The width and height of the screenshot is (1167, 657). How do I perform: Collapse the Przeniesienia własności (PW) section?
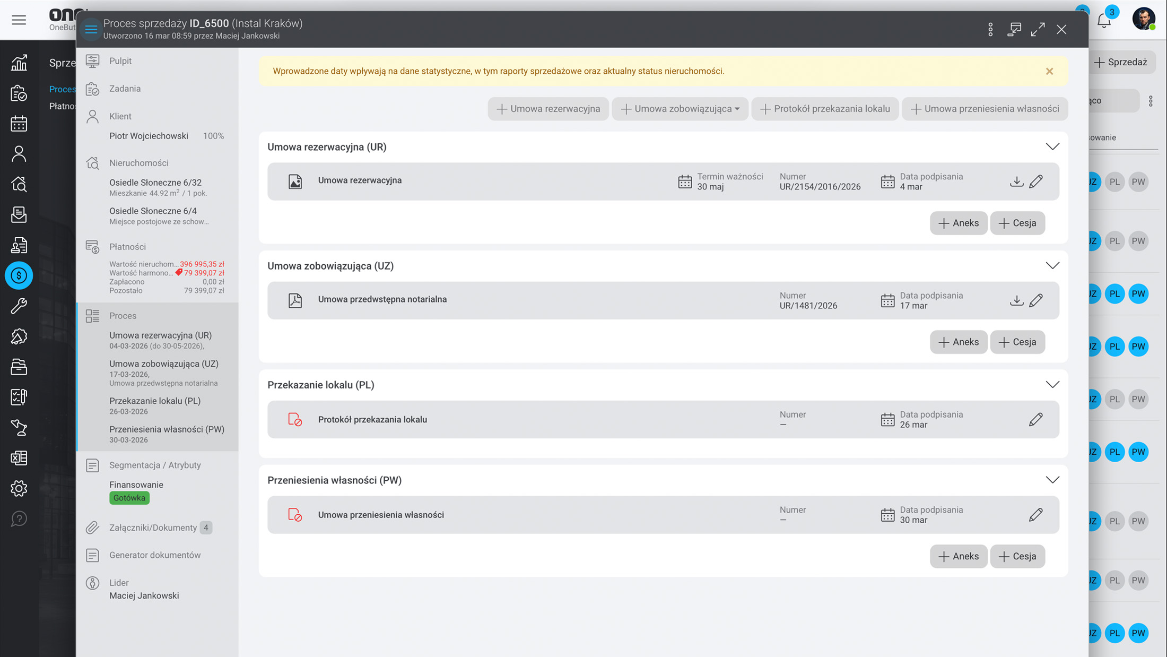[1052, 480]
